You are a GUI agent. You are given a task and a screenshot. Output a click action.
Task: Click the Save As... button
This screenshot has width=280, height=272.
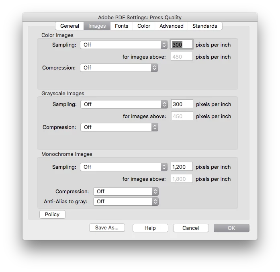pos(107,228)
